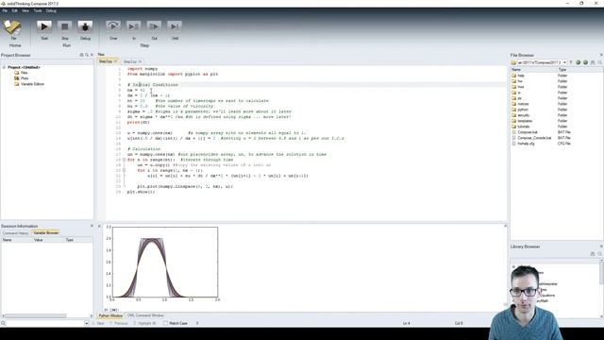Close the Python output window
The width and height of the screenshot is (604, 340).
coord(99,227)
